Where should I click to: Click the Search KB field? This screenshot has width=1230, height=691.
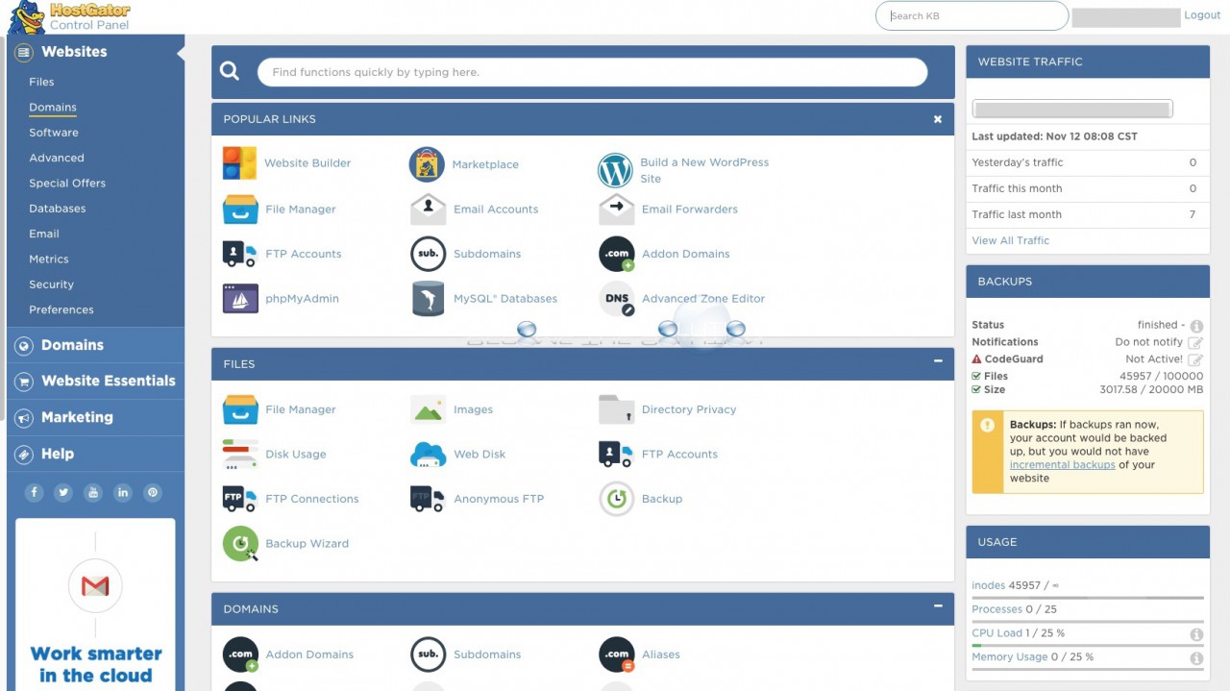click(972, 15)
